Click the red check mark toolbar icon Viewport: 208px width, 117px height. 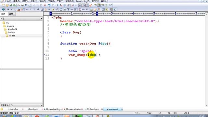click(91, 5)
